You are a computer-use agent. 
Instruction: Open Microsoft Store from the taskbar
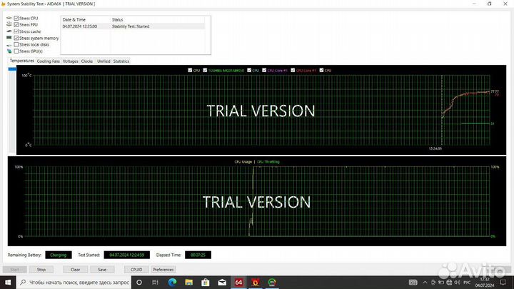click(x=206, y=282)
